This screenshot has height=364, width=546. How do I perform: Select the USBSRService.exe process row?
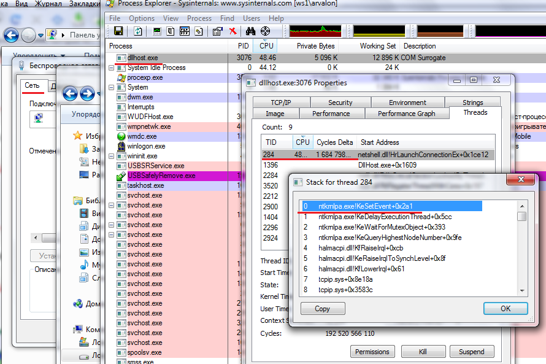[156, 166]
